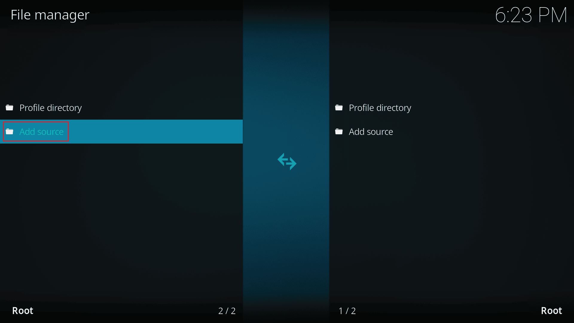Select the file transfer direction toggle icon
The image size is (574, 323).
point(287,161)
